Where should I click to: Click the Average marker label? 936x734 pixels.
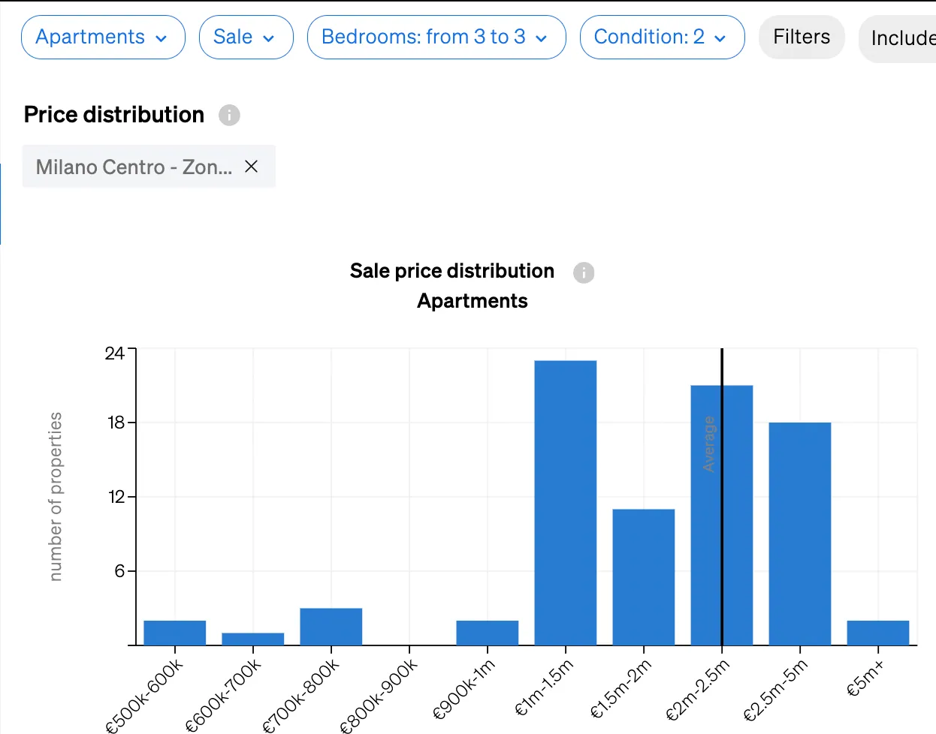pyautogui.click(x=708, y=444)
